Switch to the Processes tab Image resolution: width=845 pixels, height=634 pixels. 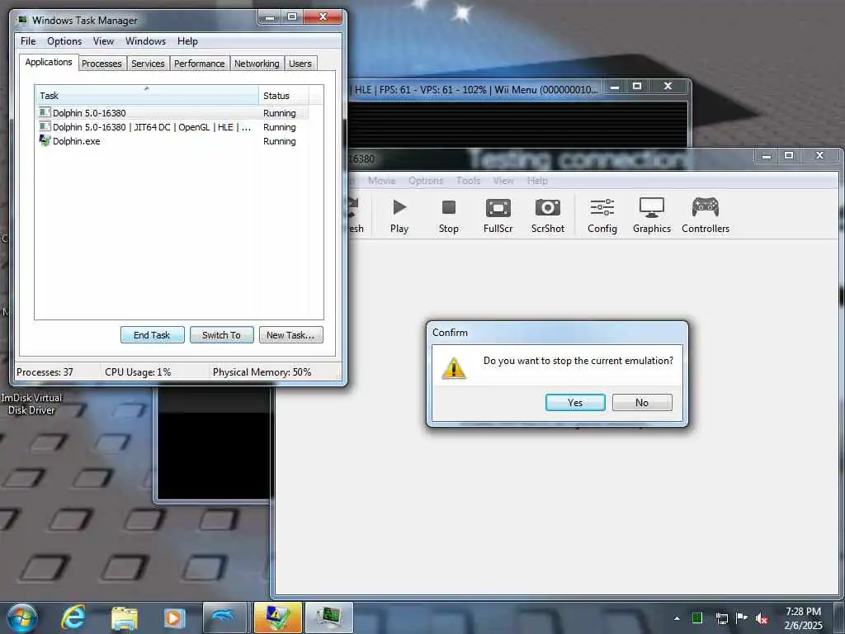coord(101,64)
